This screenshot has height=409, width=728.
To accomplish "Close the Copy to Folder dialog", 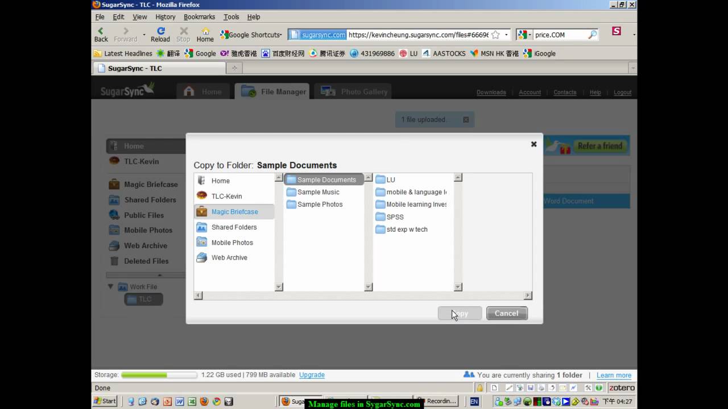I will (x=533, y=144).
